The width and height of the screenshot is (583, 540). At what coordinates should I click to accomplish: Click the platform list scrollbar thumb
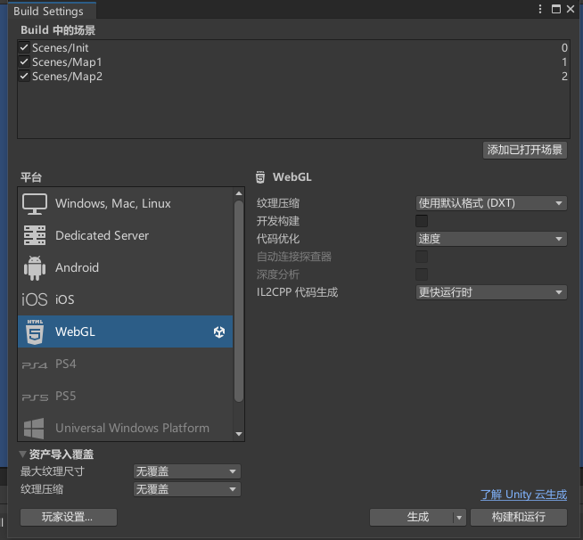tap(239, 301)
